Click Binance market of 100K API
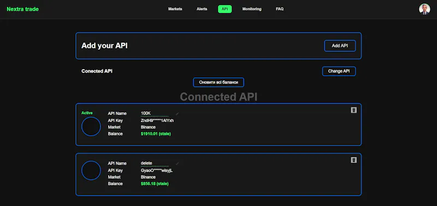 (148, 127)
